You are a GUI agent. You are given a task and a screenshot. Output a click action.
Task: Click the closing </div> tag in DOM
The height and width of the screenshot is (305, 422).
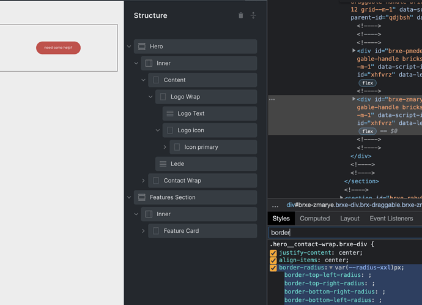[x=361, y=156]
